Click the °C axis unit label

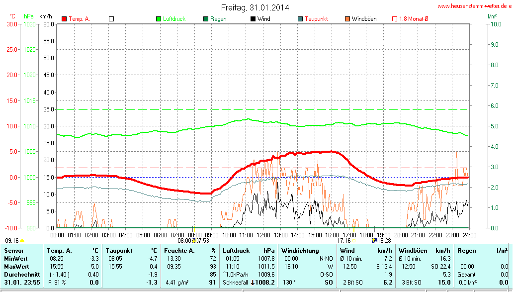12,16
